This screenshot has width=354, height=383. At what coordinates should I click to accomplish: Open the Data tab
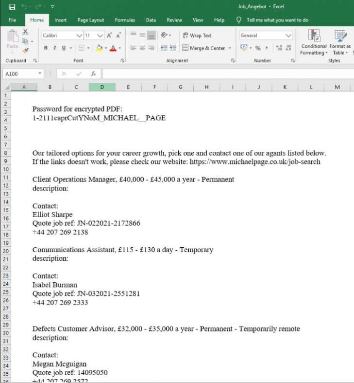click(x=151, y=20)
